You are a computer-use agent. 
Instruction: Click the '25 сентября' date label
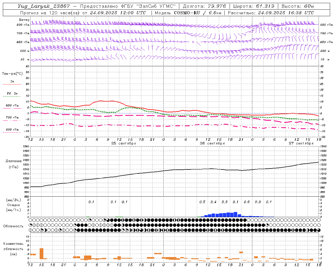click(123, 143)
